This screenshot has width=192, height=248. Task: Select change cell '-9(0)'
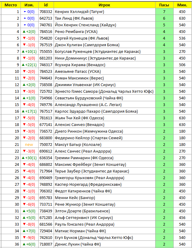(29, 237)
